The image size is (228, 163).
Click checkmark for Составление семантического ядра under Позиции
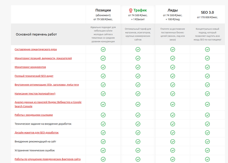tap(103, 49)
